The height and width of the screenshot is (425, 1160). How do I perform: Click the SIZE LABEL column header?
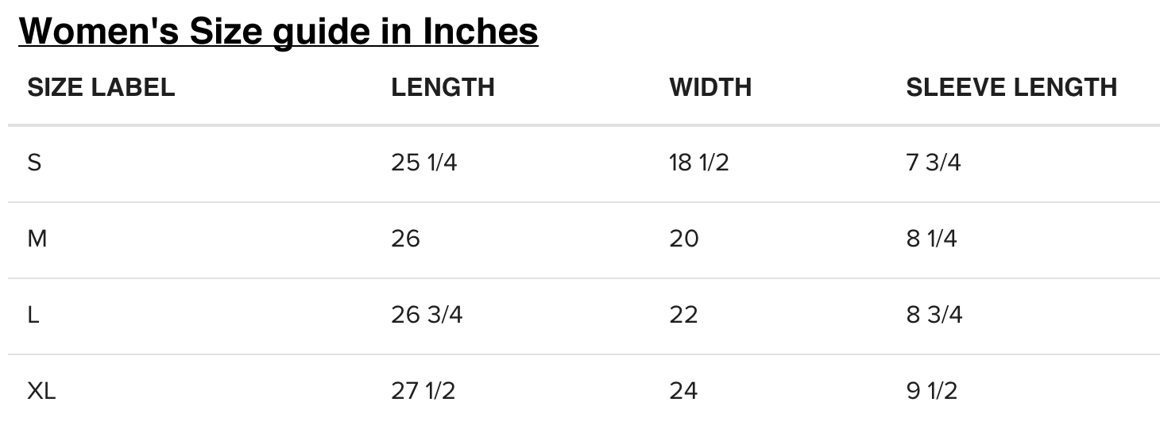coord(101,87)
